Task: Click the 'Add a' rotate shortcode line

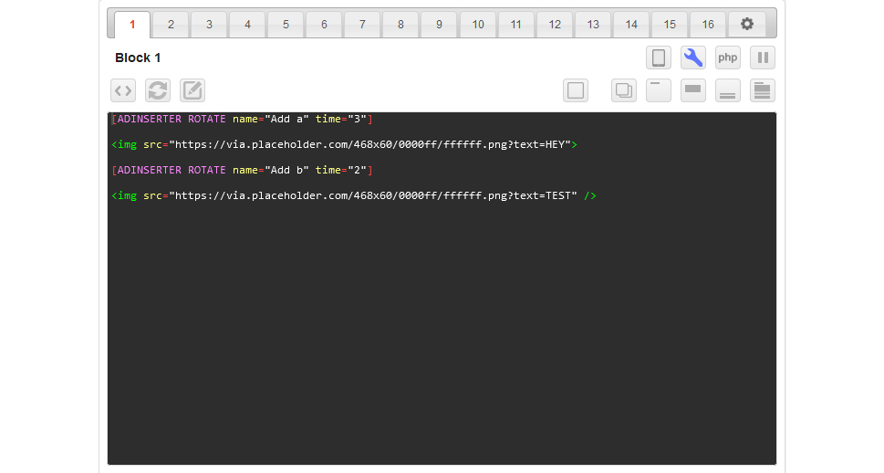Action: coord(242,119)
